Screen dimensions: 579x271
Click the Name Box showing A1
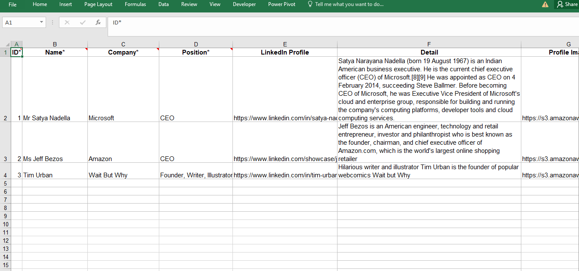[20, 22]
